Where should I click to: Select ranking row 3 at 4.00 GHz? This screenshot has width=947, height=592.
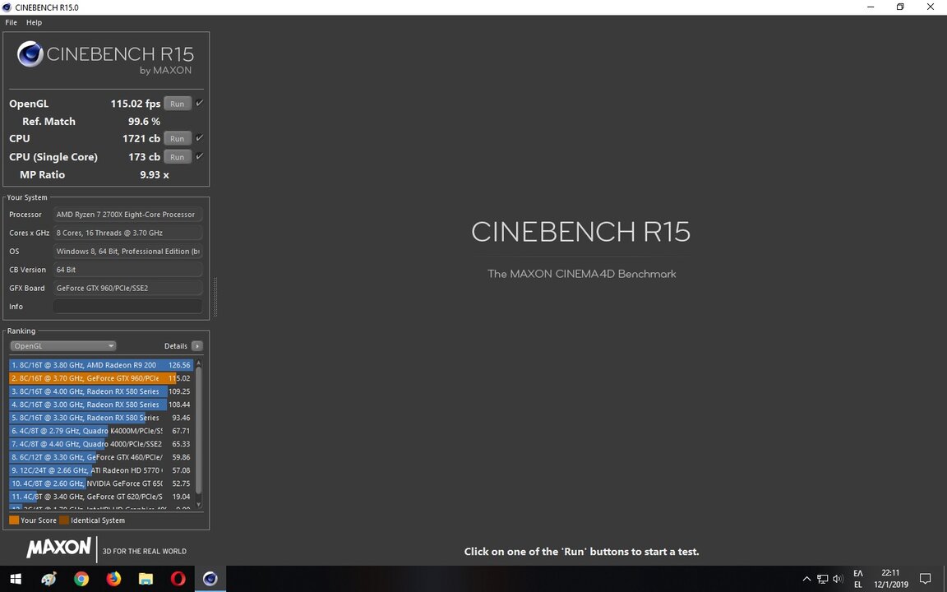pos(101,391)
